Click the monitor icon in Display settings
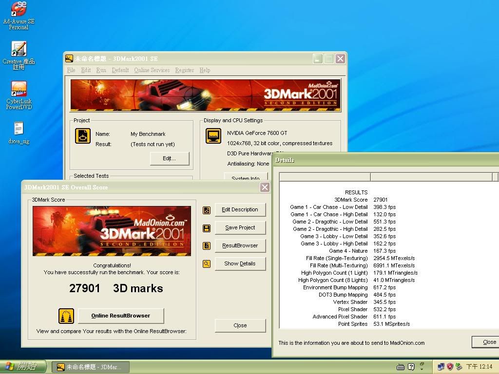The image size is (499, 374). coord(213,136)
